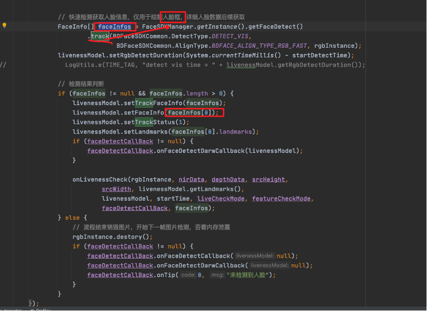Click getLandmarks method call

211,189
